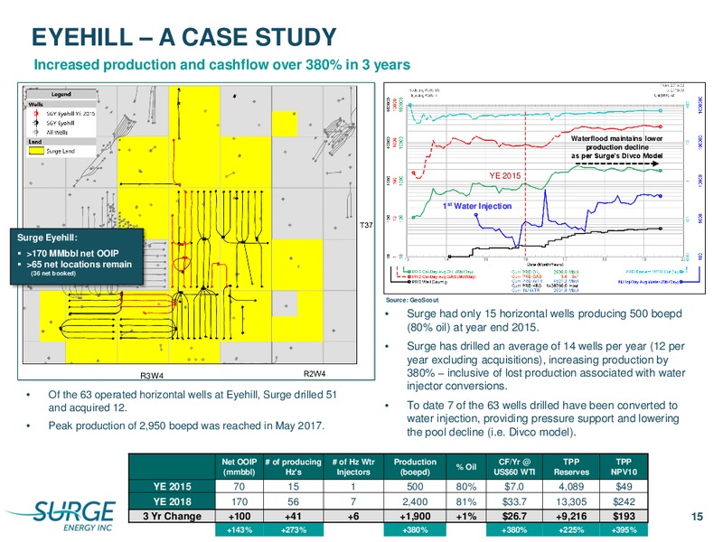Click the 'R2W4' range label below map
This screenshot has width=723, height=542.
pos(315,374)
